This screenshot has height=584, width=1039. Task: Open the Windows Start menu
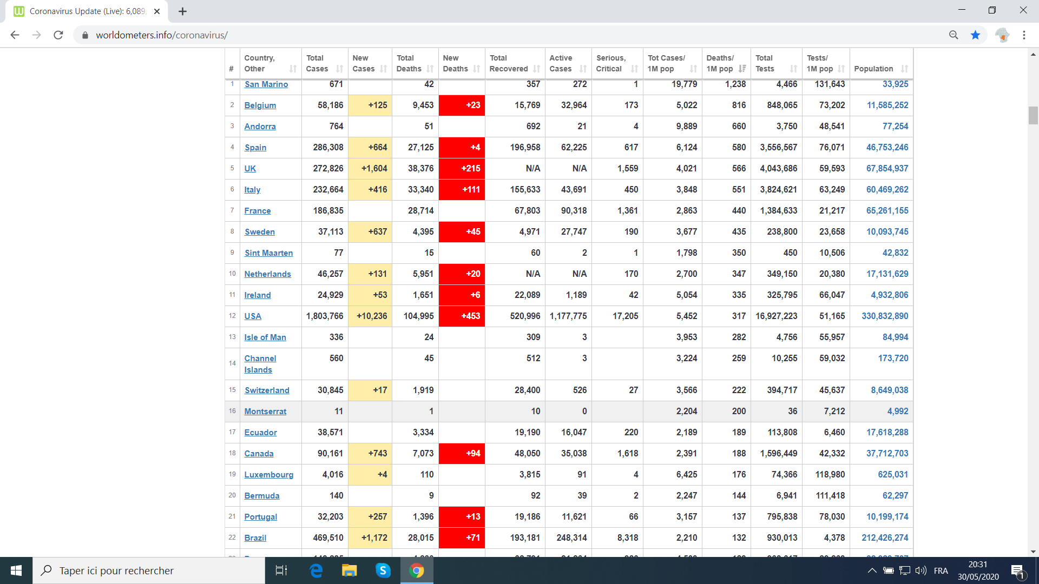coord(16,570)
